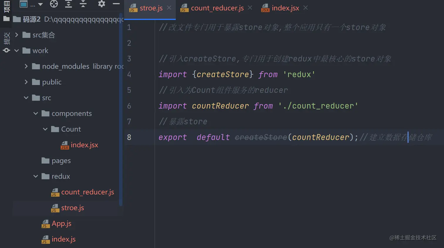Expand the node_modules folder
This screenshot has height=248, width=444.
pyautogui.click(x=26, y=66)
